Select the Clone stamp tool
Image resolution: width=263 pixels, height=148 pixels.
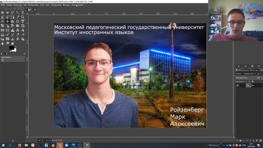[13, 39]
